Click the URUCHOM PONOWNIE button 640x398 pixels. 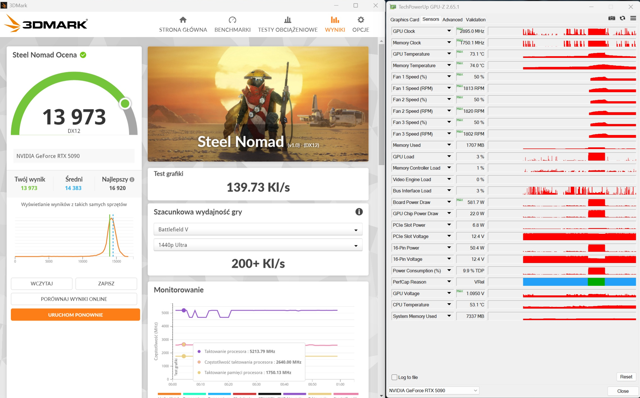click(75, 315)
